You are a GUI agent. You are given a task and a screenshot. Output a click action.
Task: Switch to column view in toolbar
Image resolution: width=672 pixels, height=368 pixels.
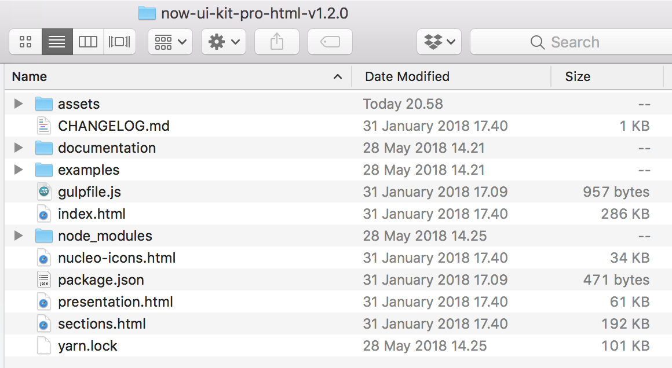88,42
